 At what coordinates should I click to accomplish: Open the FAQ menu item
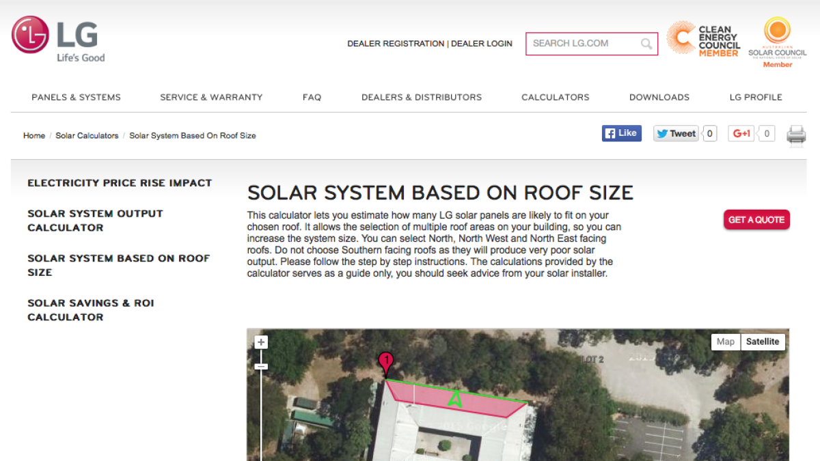pos(312,97)
